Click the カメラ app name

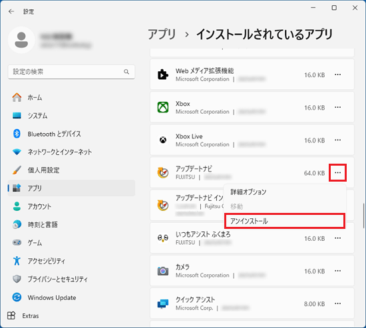point(182,267)
